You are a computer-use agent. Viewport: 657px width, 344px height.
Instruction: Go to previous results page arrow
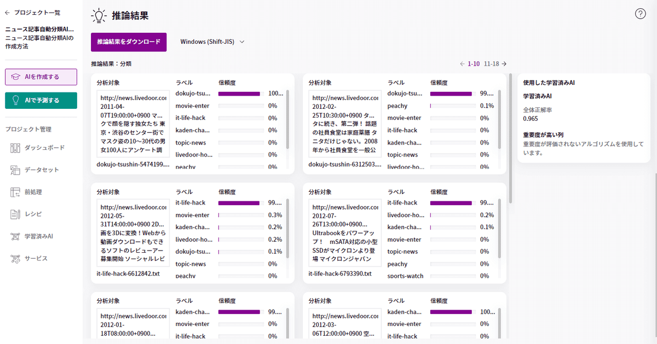(x=463, y=63)
